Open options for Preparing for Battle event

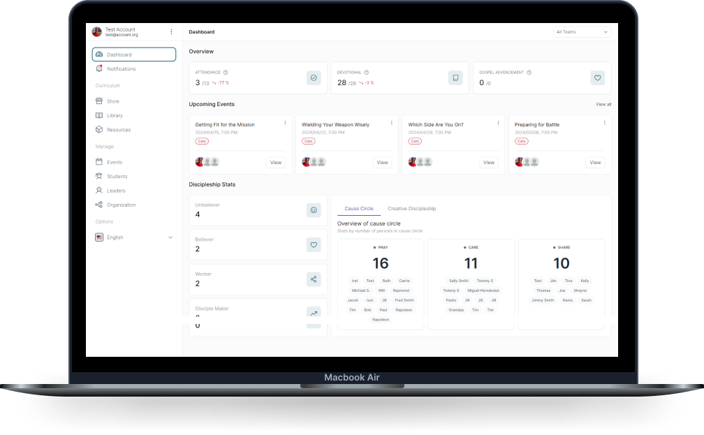(x=604, y=123)
